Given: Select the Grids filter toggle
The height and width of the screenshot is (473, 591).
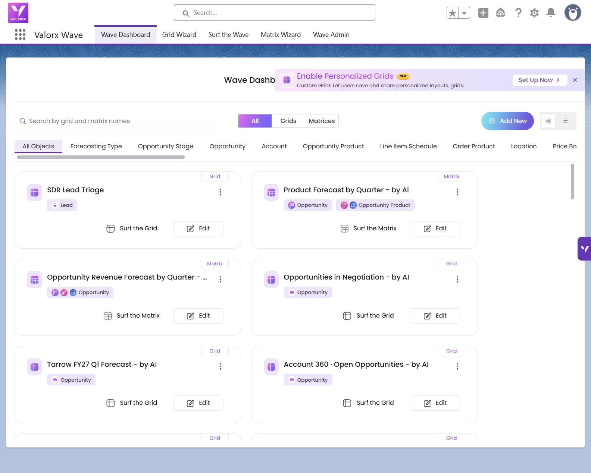Looking at the screenshot, I should (x=288, y=121).
